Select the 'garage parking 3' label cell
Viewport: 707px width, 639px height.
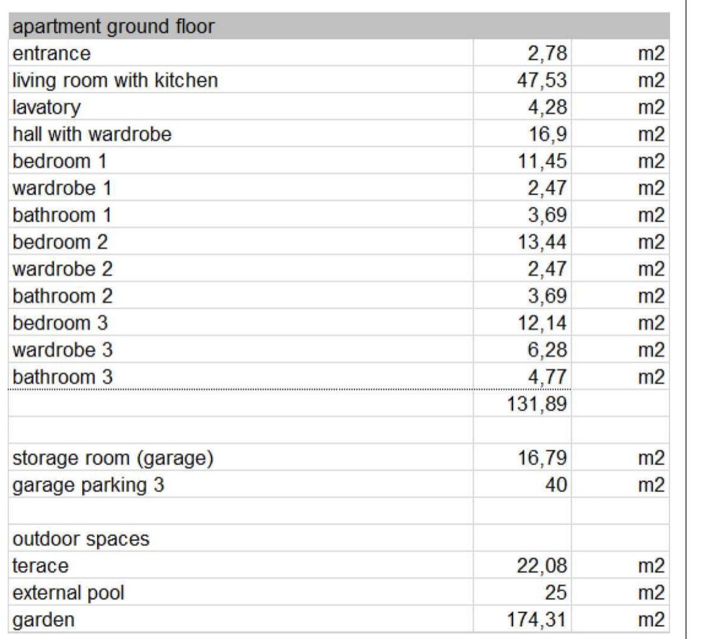[88, 485]
